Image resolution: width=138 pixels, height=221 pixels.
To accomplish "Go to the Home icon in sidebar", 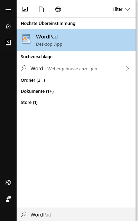I will [x=8, y=26].
